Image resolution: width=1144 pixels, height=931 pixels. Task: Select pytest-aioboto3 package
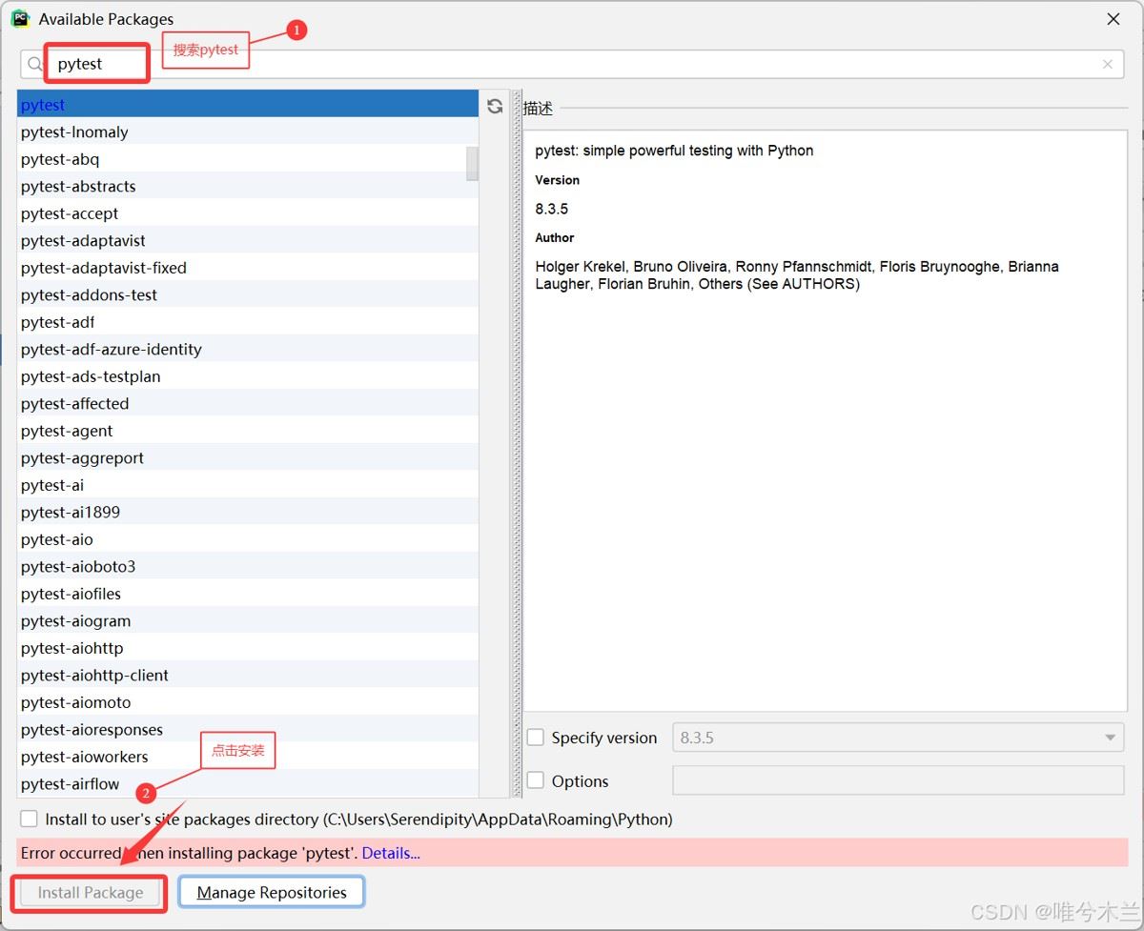coord(248,567)
